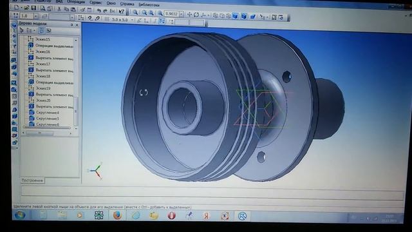Open the grid 5.0 x 5.0 dropdown

[x=132, y=20]
